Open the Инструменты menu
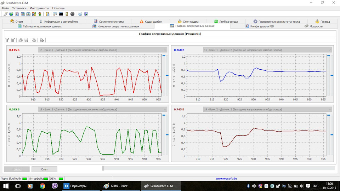 point(39,8)
